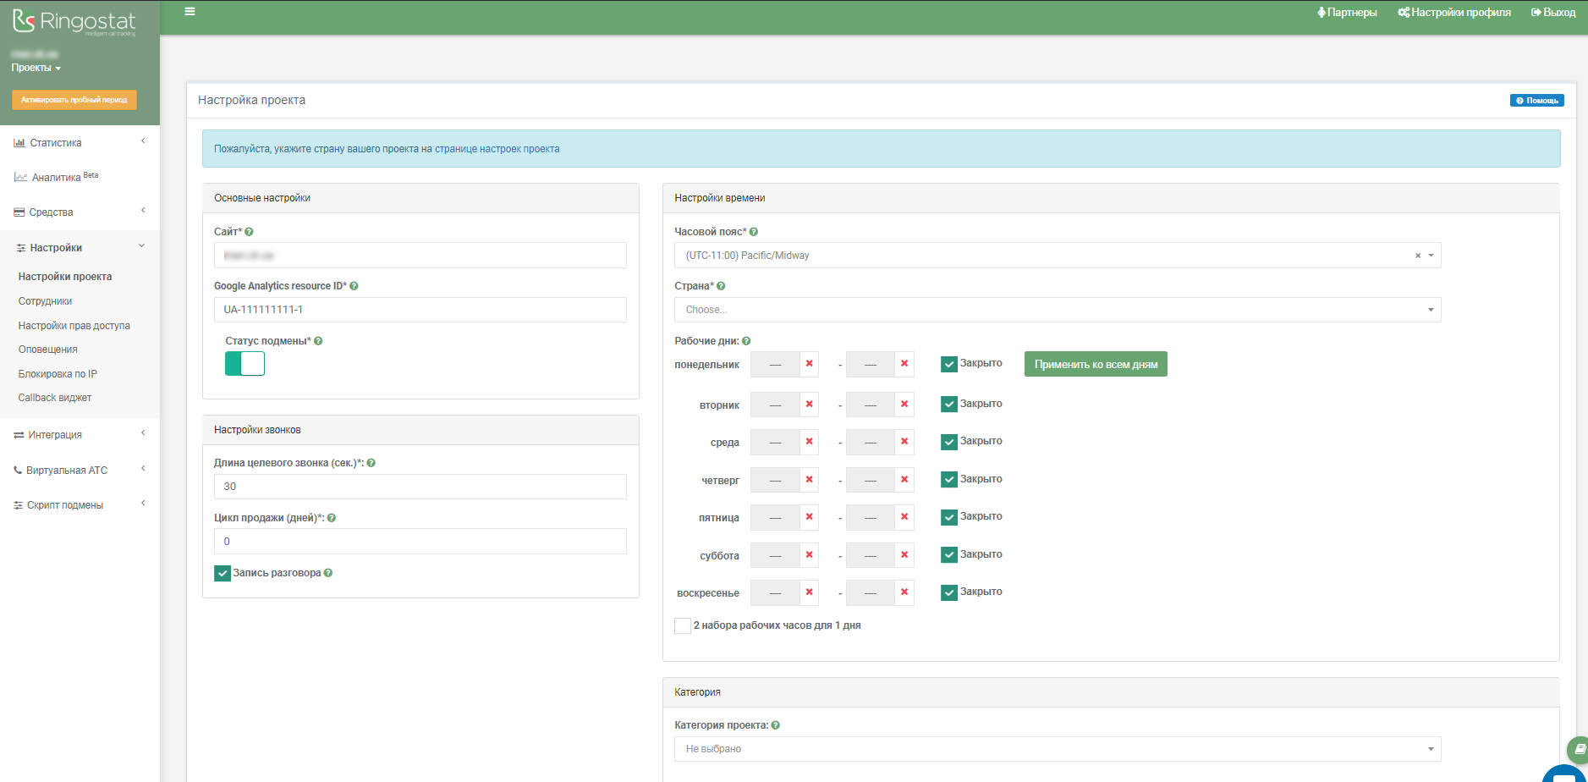1588x782 pixels.
Task: Clear понедельник end time with red X
Action: coord(904,364)
